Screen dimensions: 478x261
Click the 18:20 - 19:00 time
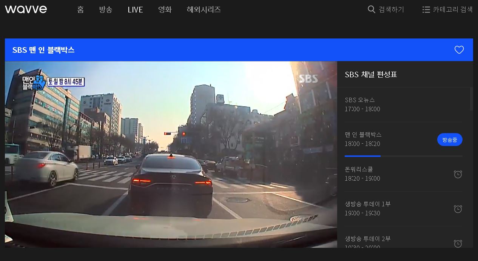tap(362, 178)
